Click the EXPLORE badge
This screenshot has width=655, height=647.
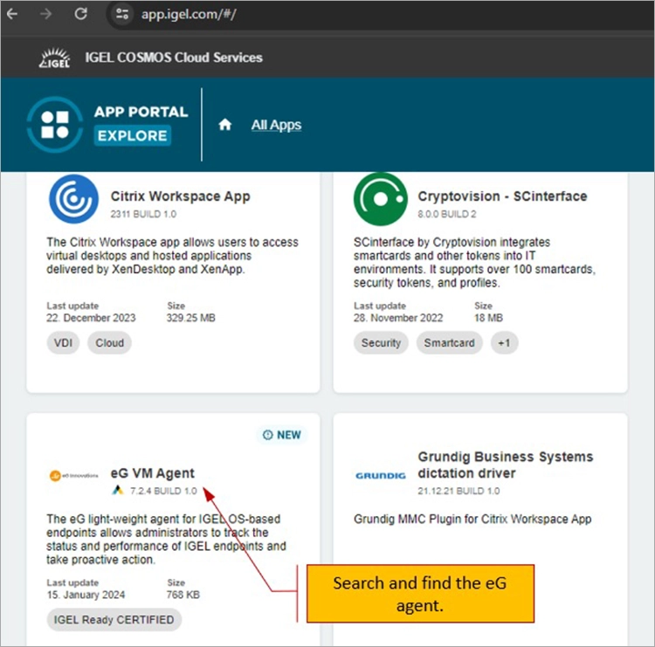click(133, 135)
